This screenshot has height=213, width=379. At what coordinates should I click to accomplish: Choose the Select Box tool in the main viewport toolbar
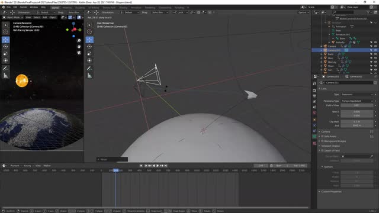tap(89, 25)
